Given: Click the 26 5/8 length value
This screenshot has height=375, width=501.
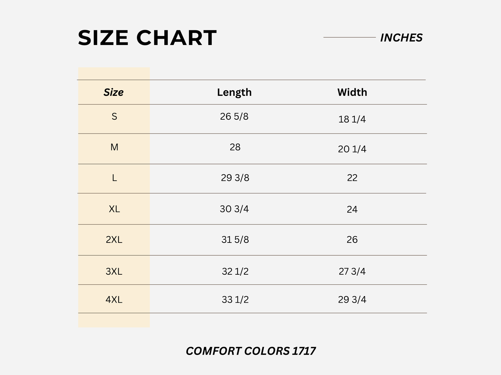Looking at the screenshot, I should 234,117.
